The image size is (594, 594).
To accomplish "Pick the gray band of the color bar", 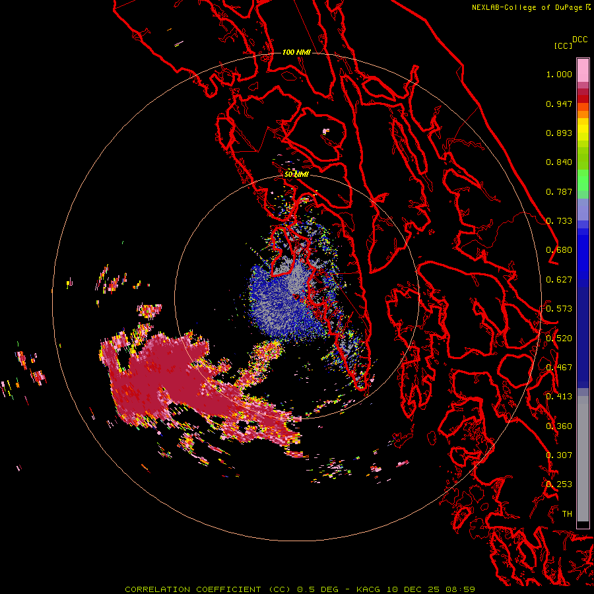I will [x=583, y=459].
